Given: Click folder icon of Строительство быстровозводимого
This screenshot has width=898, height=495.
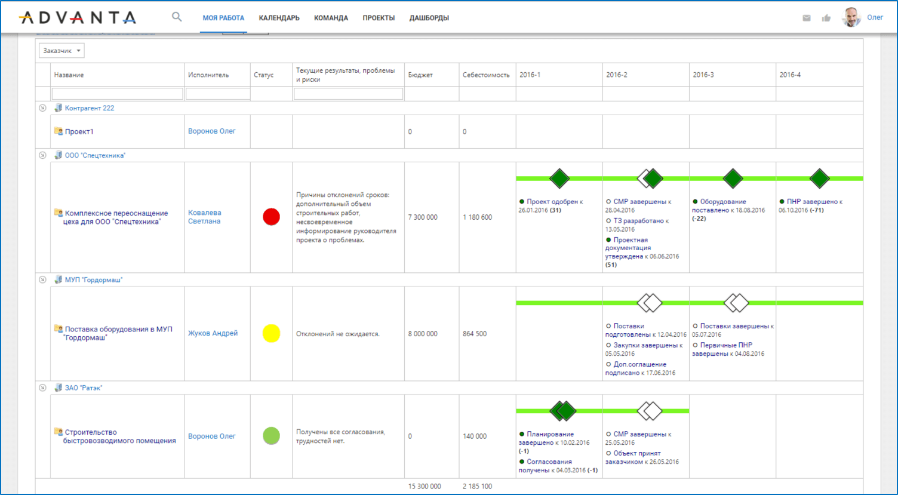Looking at the screenshot, I should (x=59, y=432).
